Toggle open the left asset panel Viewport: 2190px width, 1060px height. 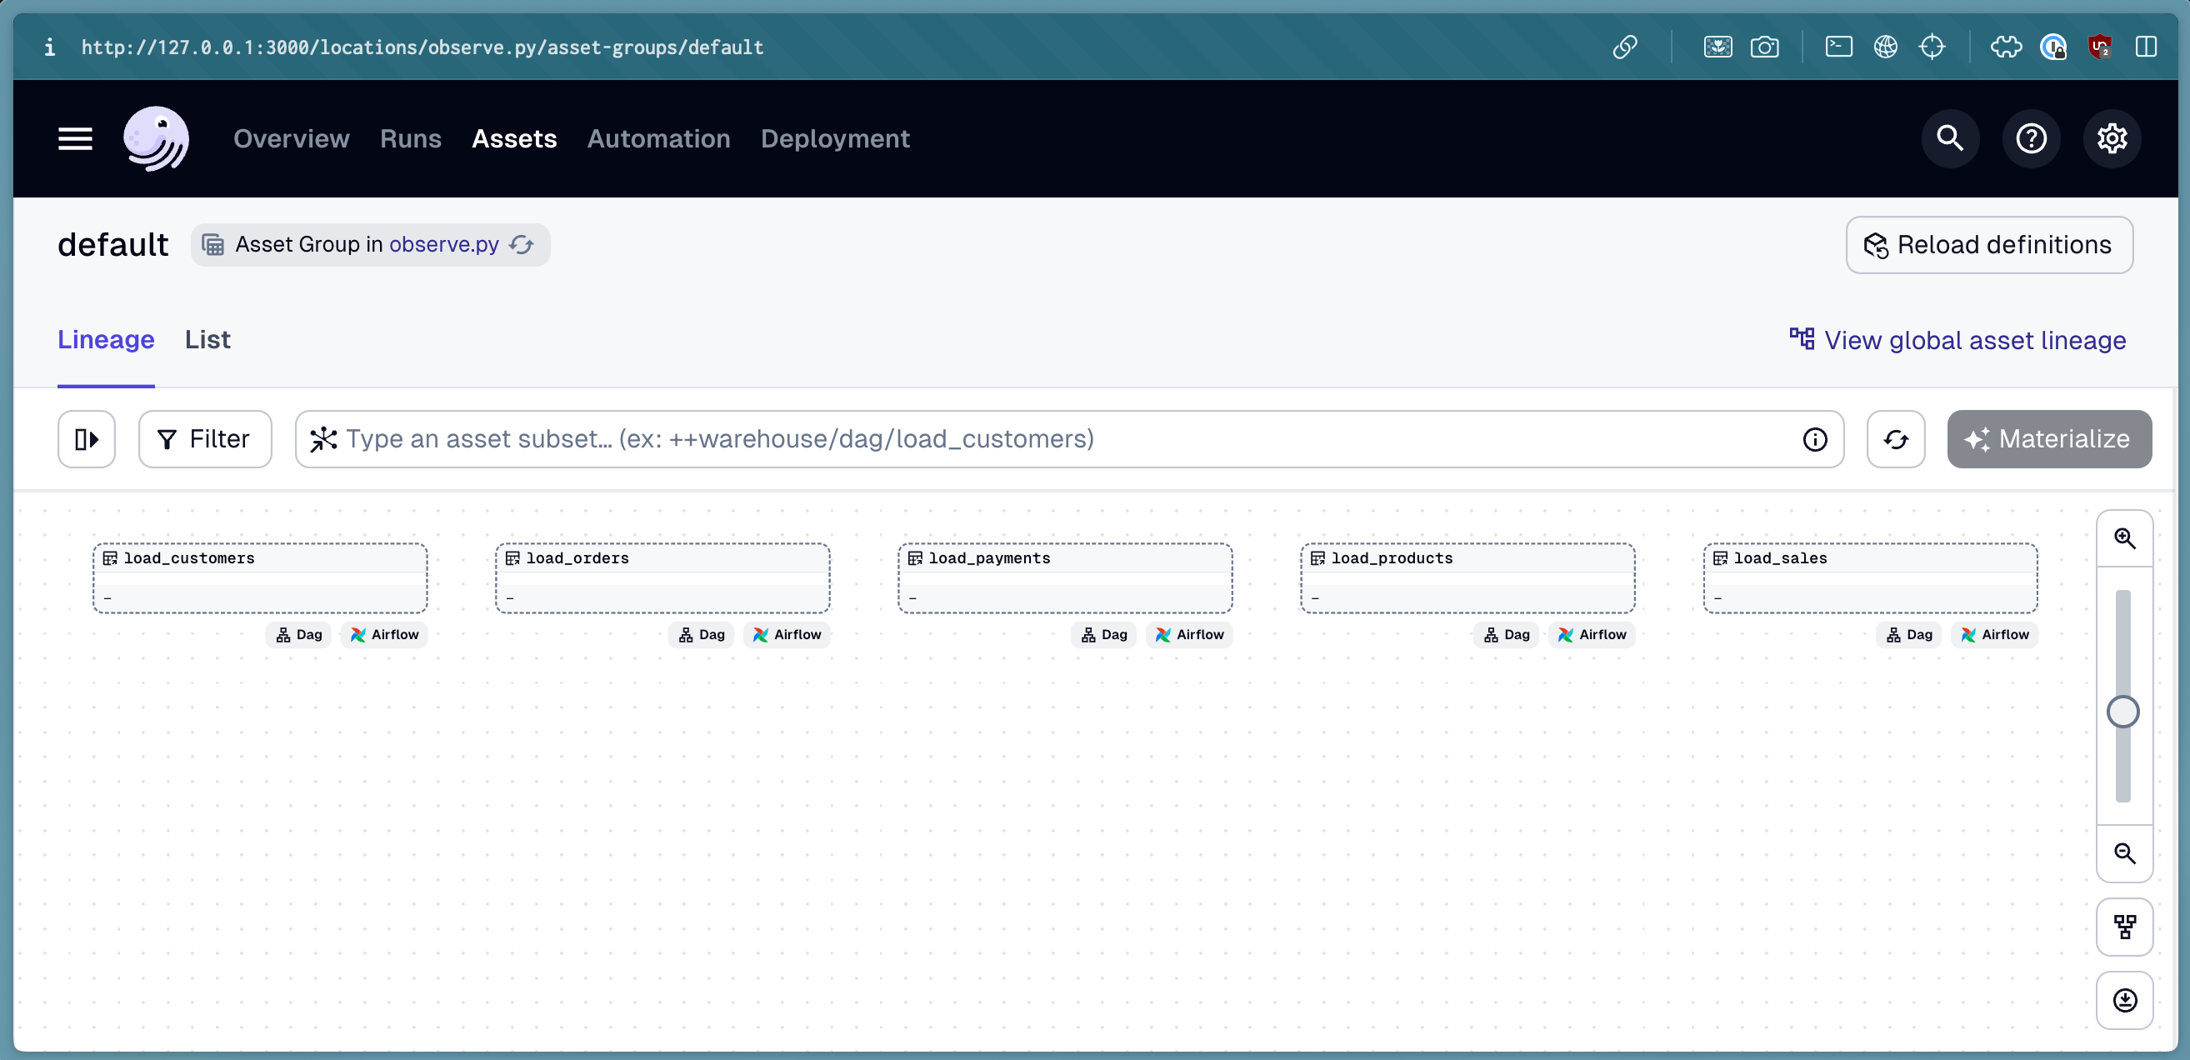point(86,438)
